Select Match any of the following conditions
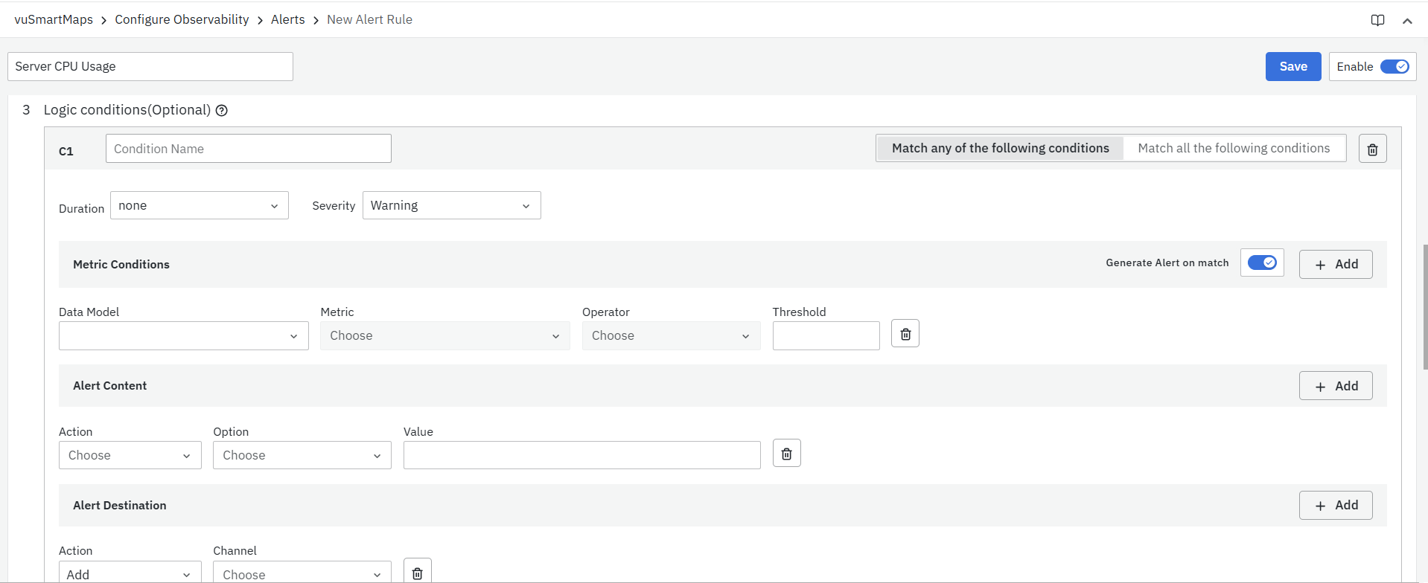 click(x=1000, y=148)
